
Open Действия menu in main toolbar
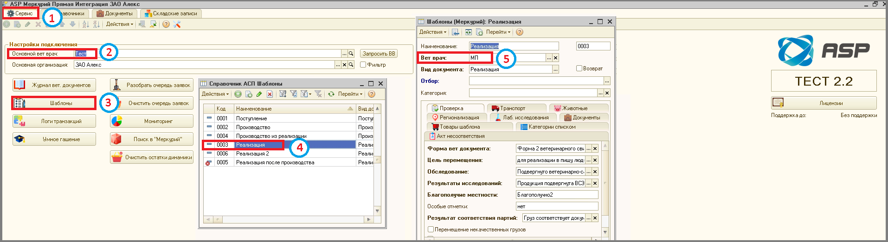pyautogui.click(x=119, y=24)
